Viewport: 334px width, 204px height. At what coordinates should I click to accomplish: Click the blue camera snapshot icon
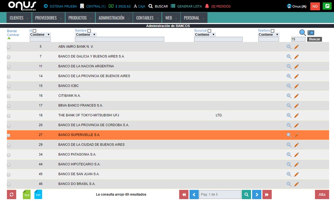pos(311,33)
